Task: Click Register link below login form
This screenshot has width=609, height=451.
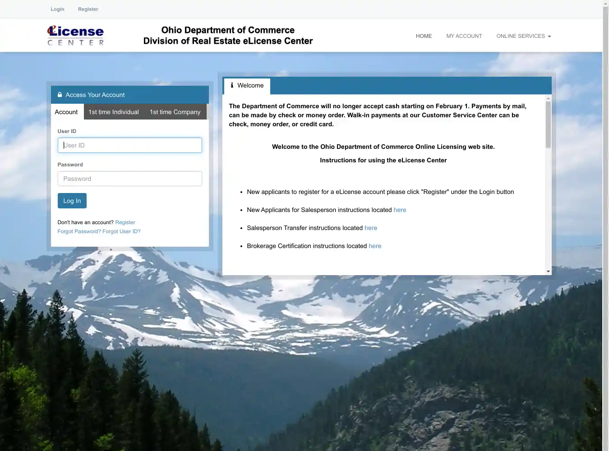Action: (x=125, y=222)
